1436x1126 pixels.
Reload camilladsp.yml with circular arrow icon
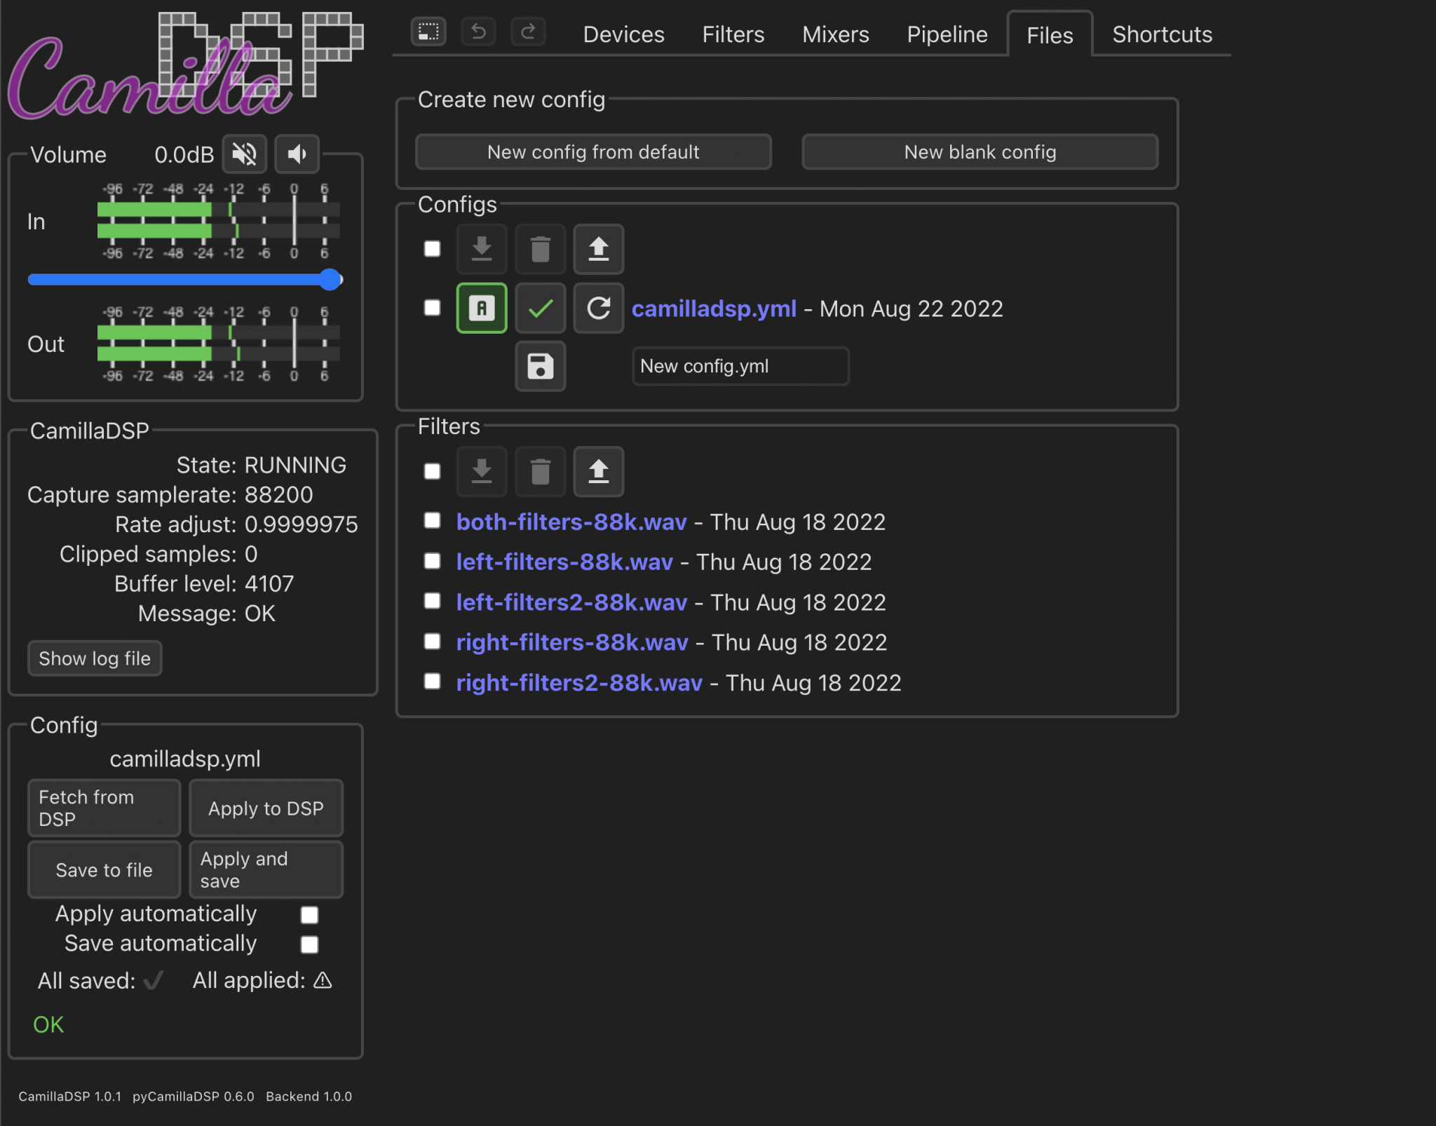[x=598, y=308]
